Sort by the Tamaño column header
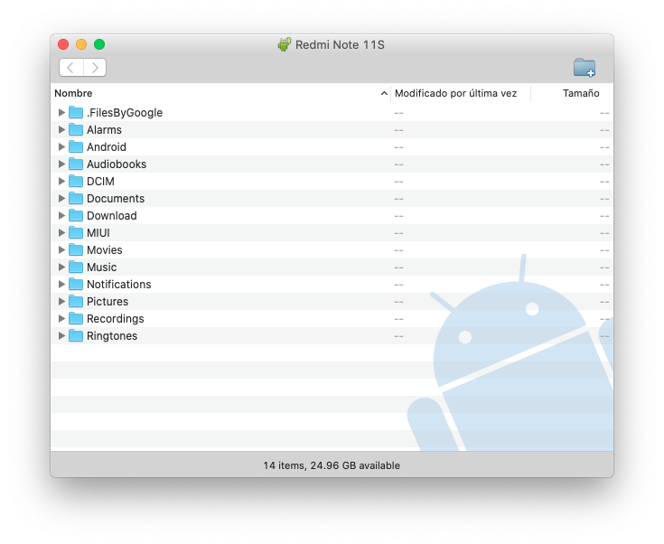 [581, 93]
